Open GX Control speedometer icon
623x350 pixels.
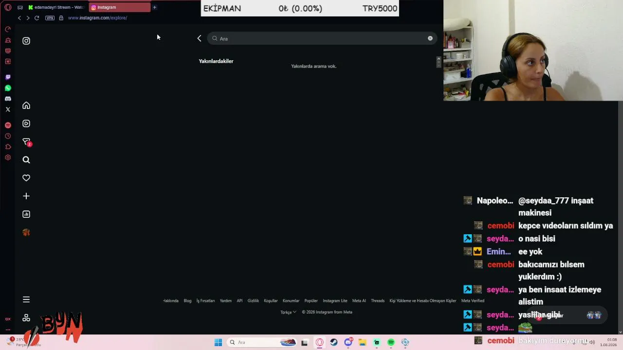click(x=8, y=29)
